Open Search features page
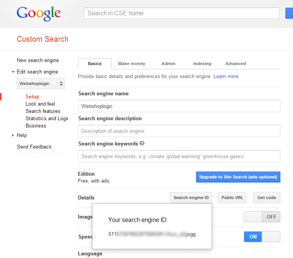The height and width of the screenshot is (258, 293). pyautogui.click(x=43, y=111)
